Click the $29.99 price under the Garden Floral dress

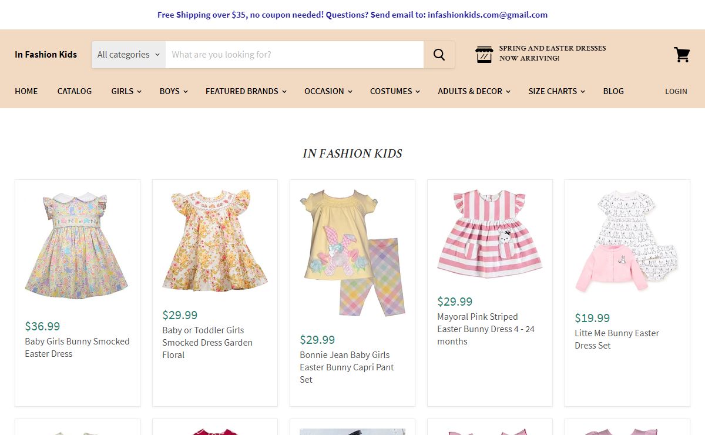click(180, 315)
